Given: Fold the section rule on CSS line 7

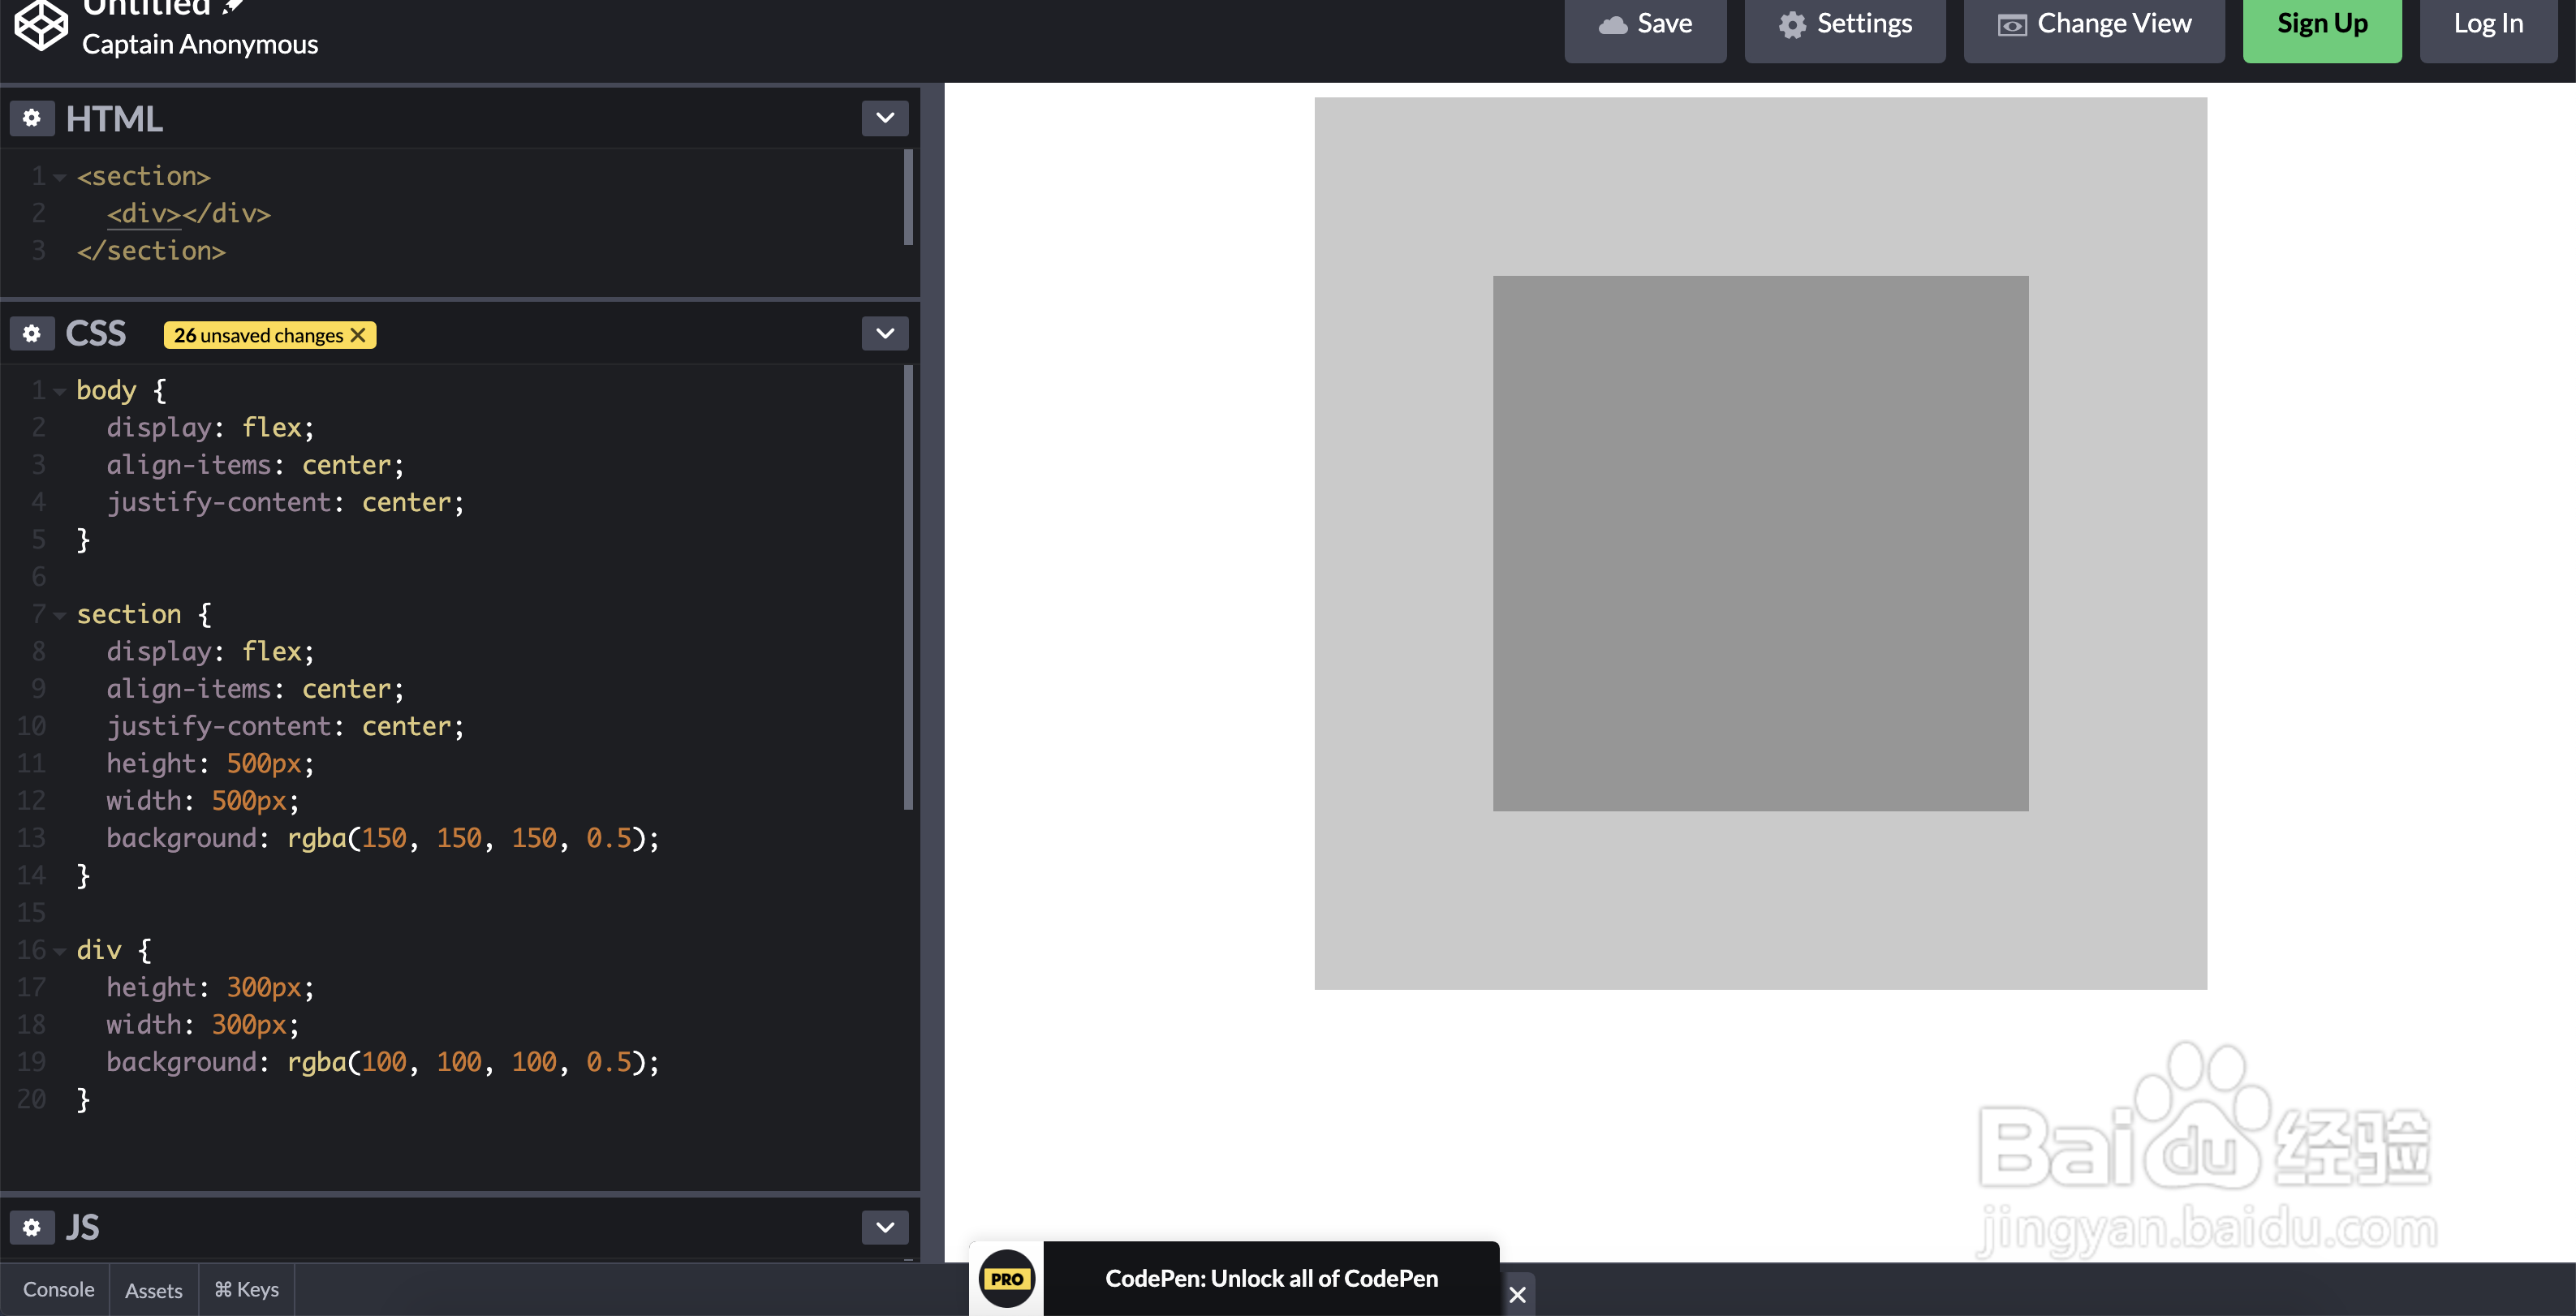Looking at the screenshot, I should click(60, 615).
